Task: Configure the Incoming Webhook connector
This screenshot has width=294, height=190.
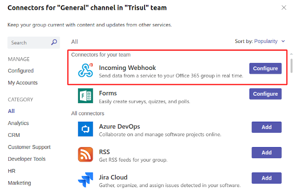Action: click(265, 68)
